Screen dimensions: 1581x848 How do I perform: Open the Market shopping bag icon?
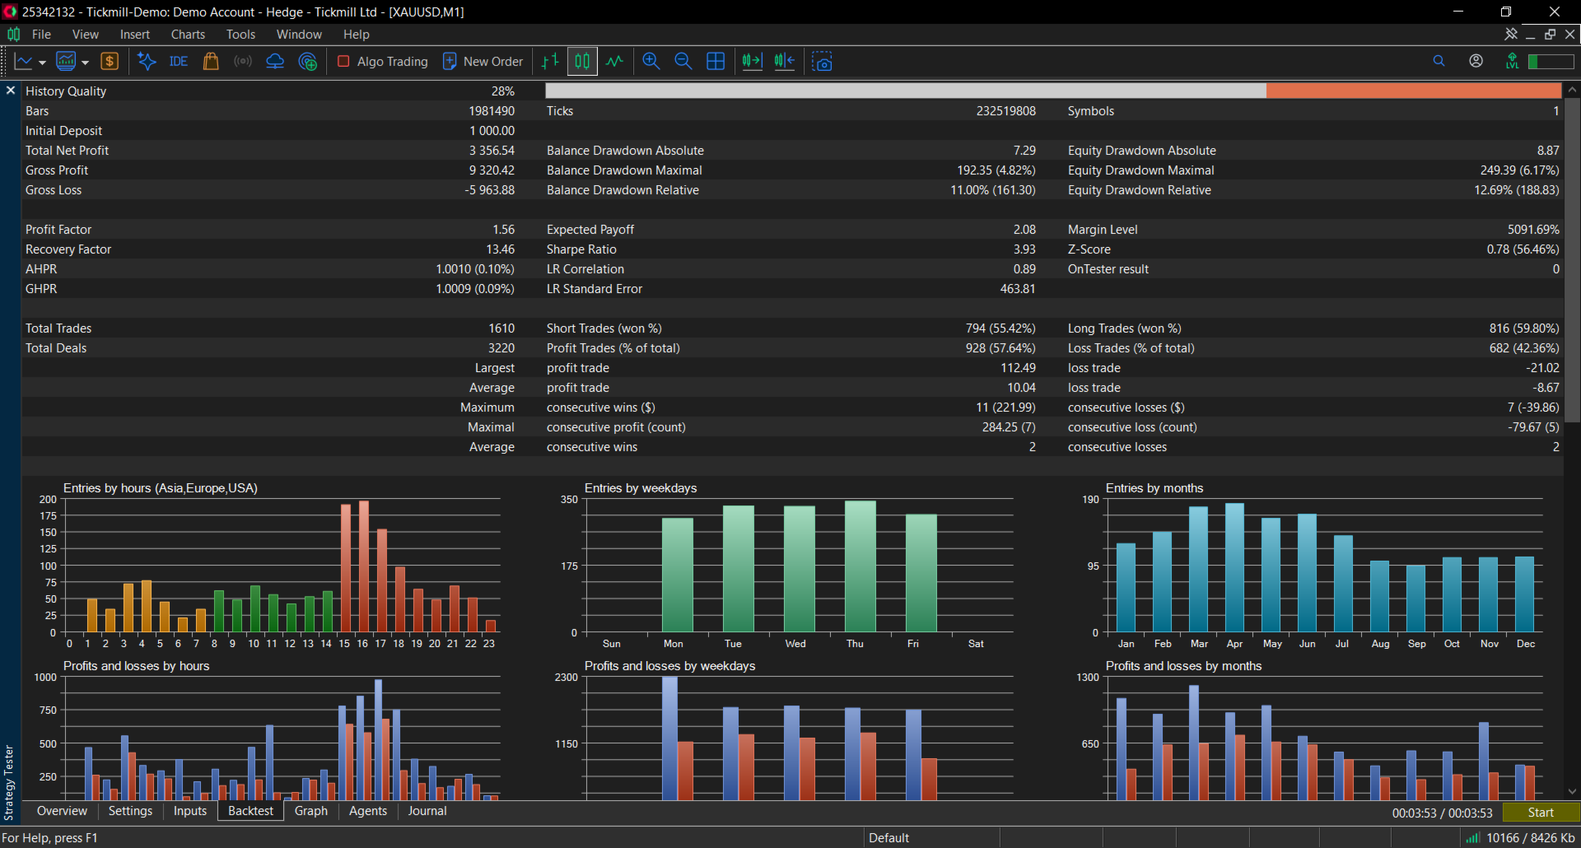click(211, 62)
